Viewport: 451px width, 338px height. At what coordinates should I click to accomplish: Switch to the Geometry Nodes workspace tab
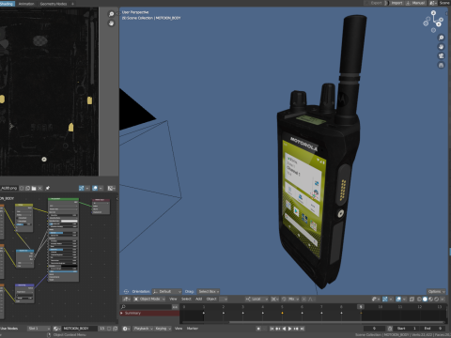[54, 4]
